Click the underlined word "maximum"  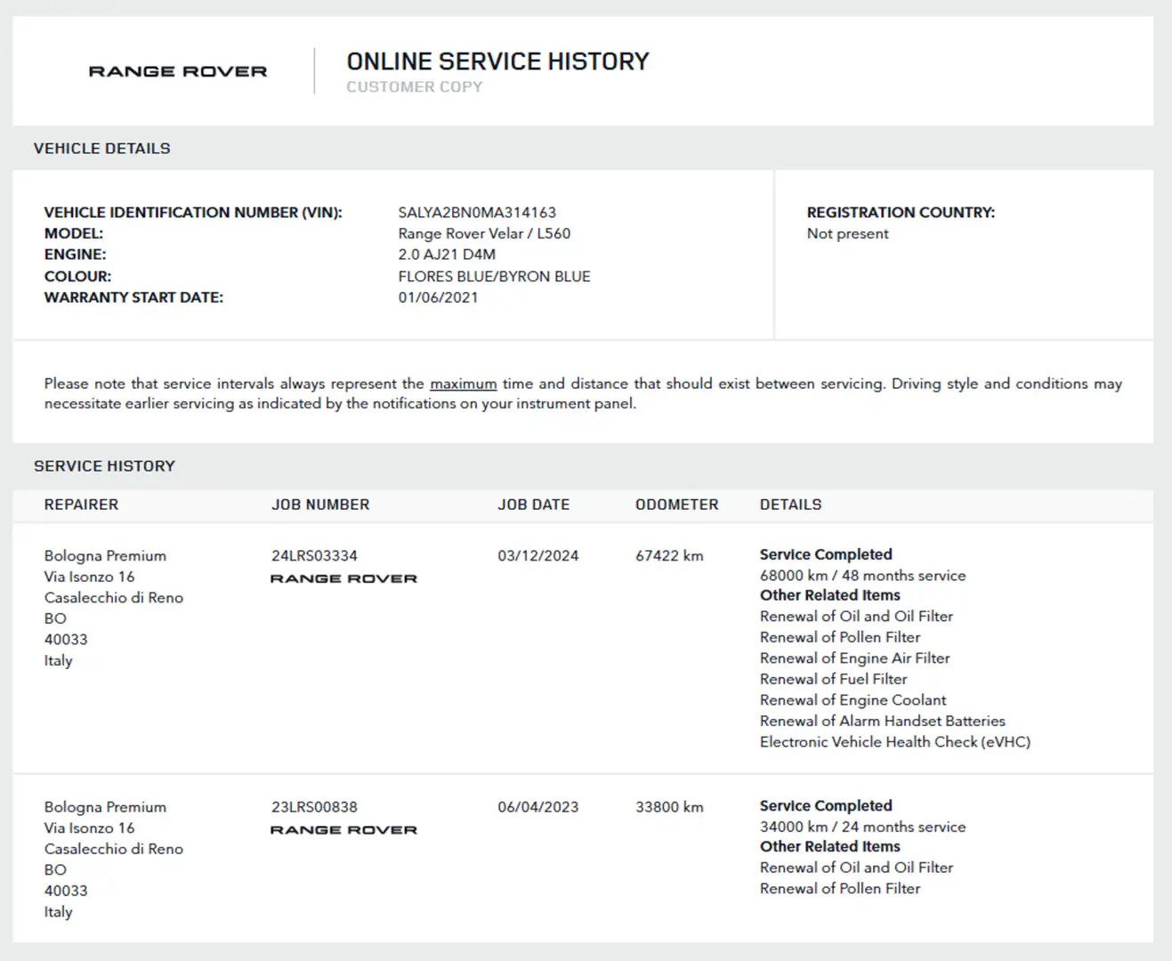463,384
